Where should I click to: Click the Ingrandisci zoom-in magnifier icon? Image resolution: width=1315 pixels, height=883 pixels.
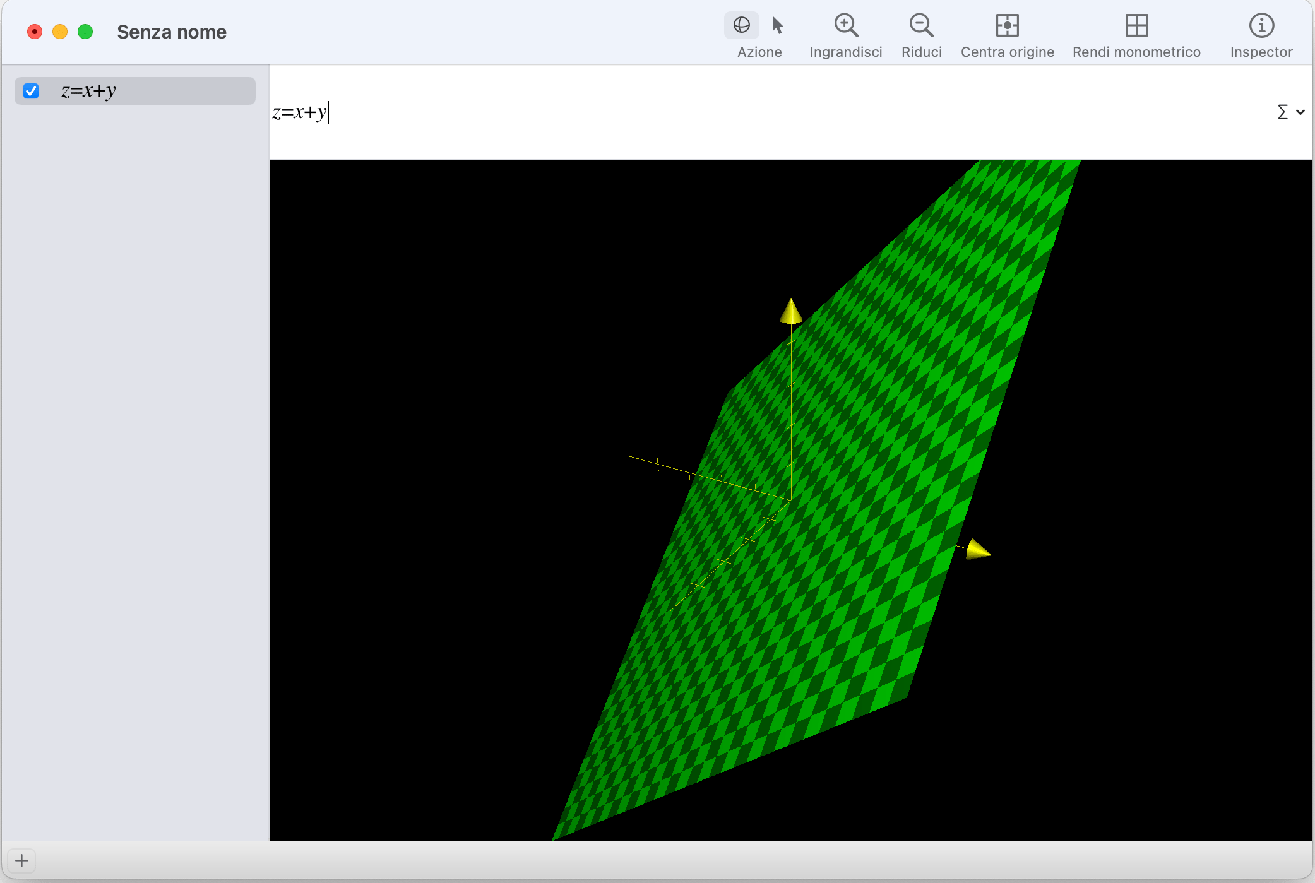coord(845,25)
